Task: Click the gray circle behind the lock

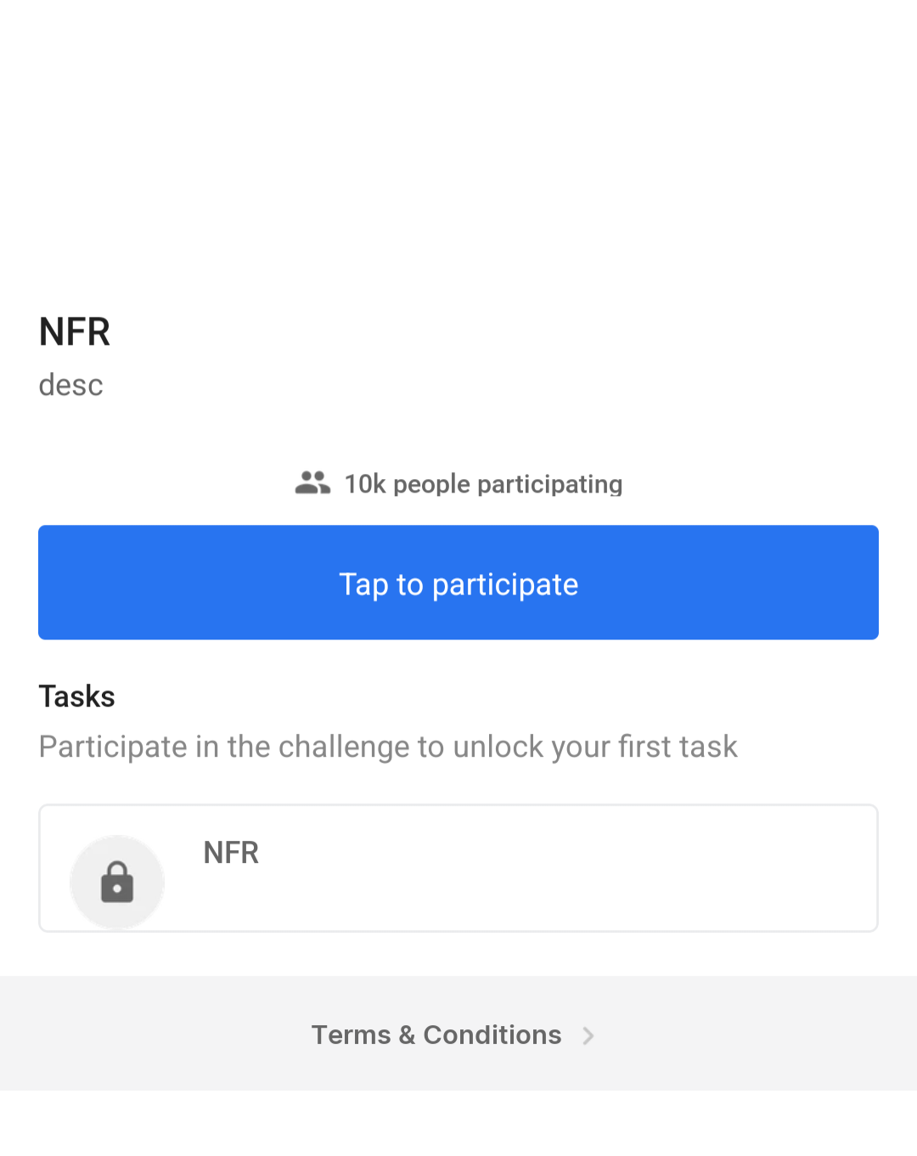Action: point(117,882)
